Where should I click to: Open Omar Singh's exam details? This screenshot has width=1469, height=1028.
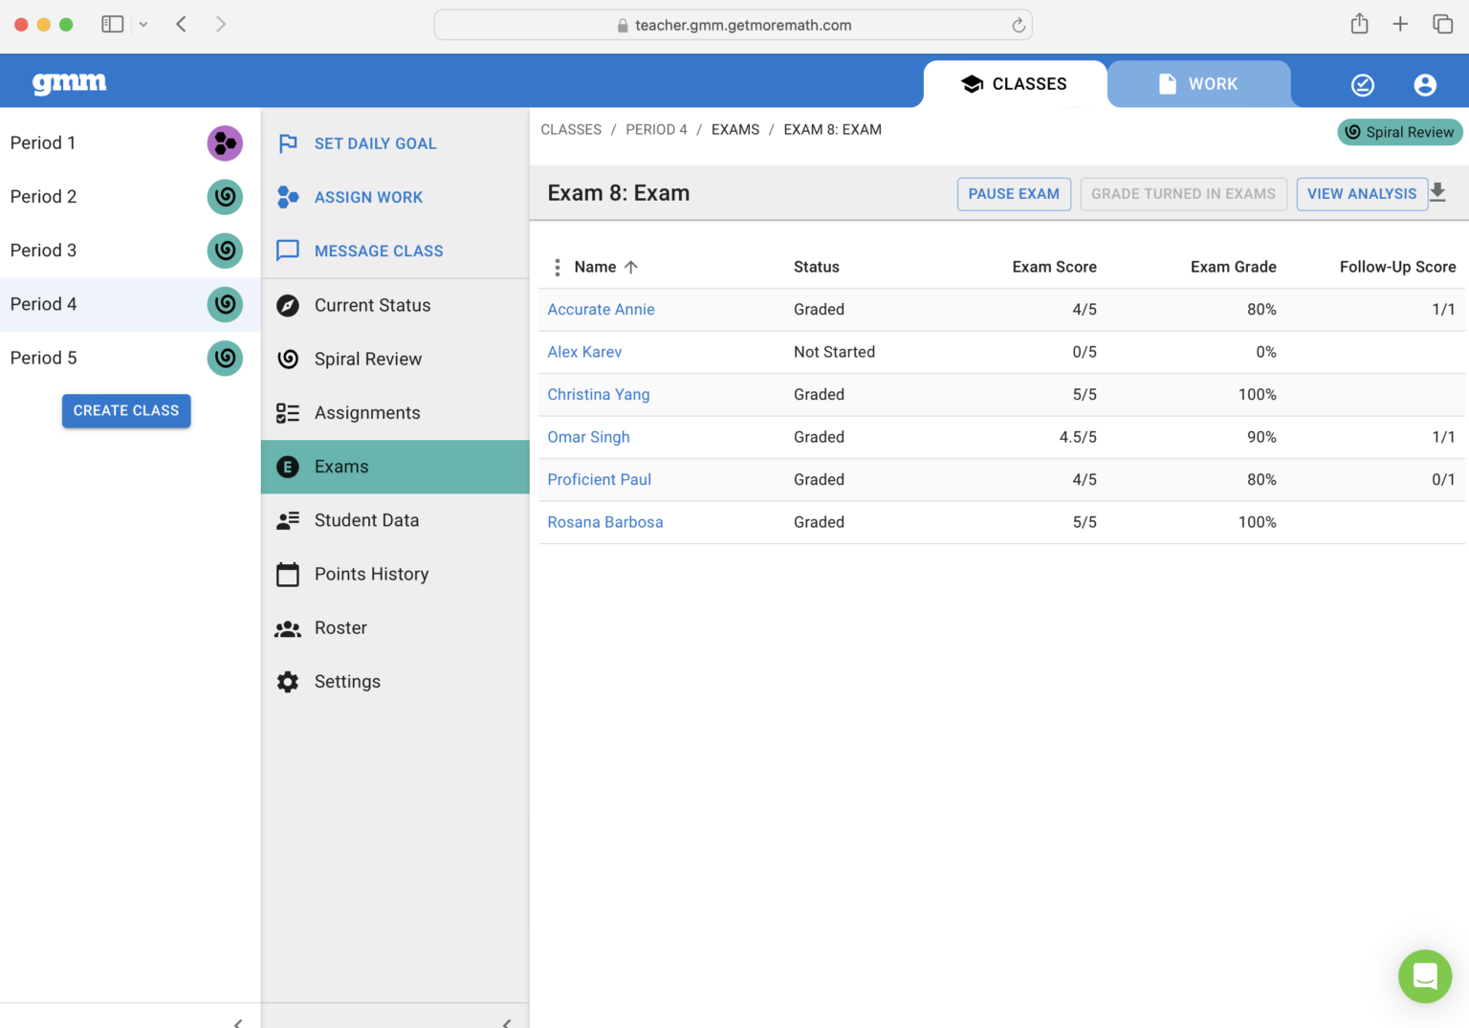[x=588, y=437]
